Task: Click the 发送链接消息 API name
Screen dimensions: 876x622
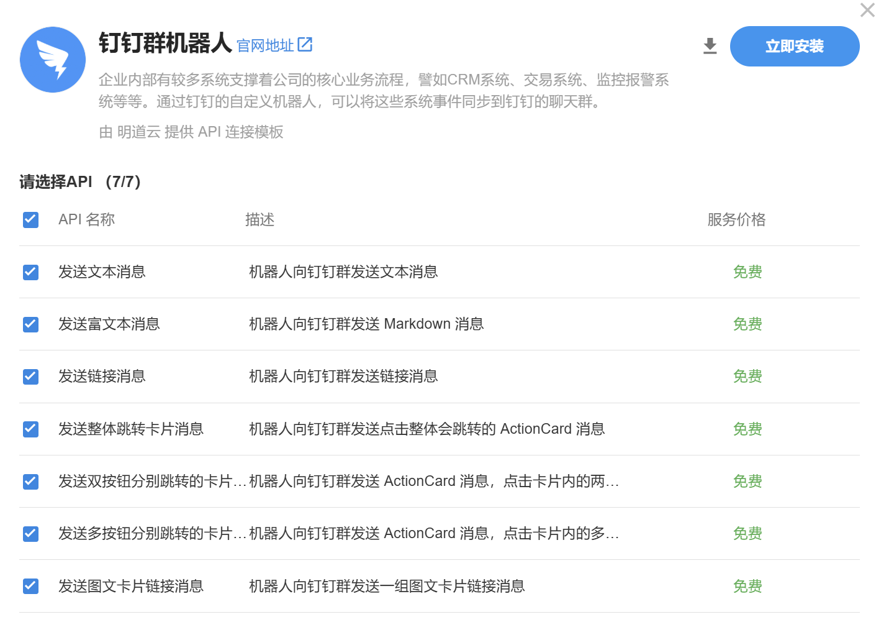Action: point(102,377)
